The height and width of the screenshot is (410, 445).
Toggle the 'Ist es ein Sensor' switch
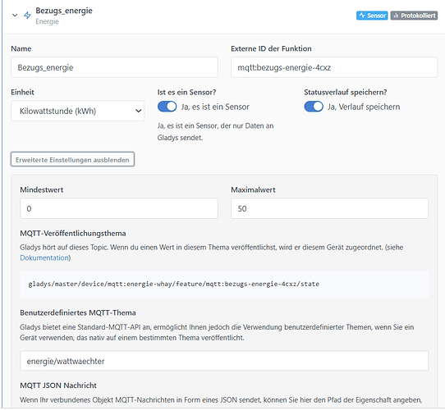(167, 107)
